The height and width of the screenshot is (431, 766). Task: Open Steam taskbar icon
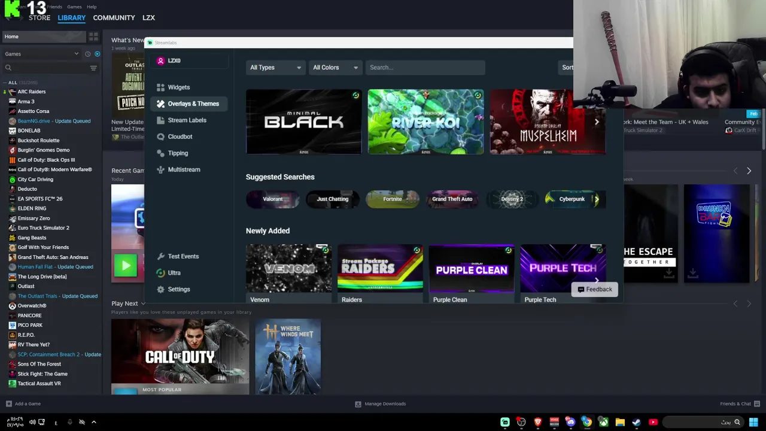[636, 423]
